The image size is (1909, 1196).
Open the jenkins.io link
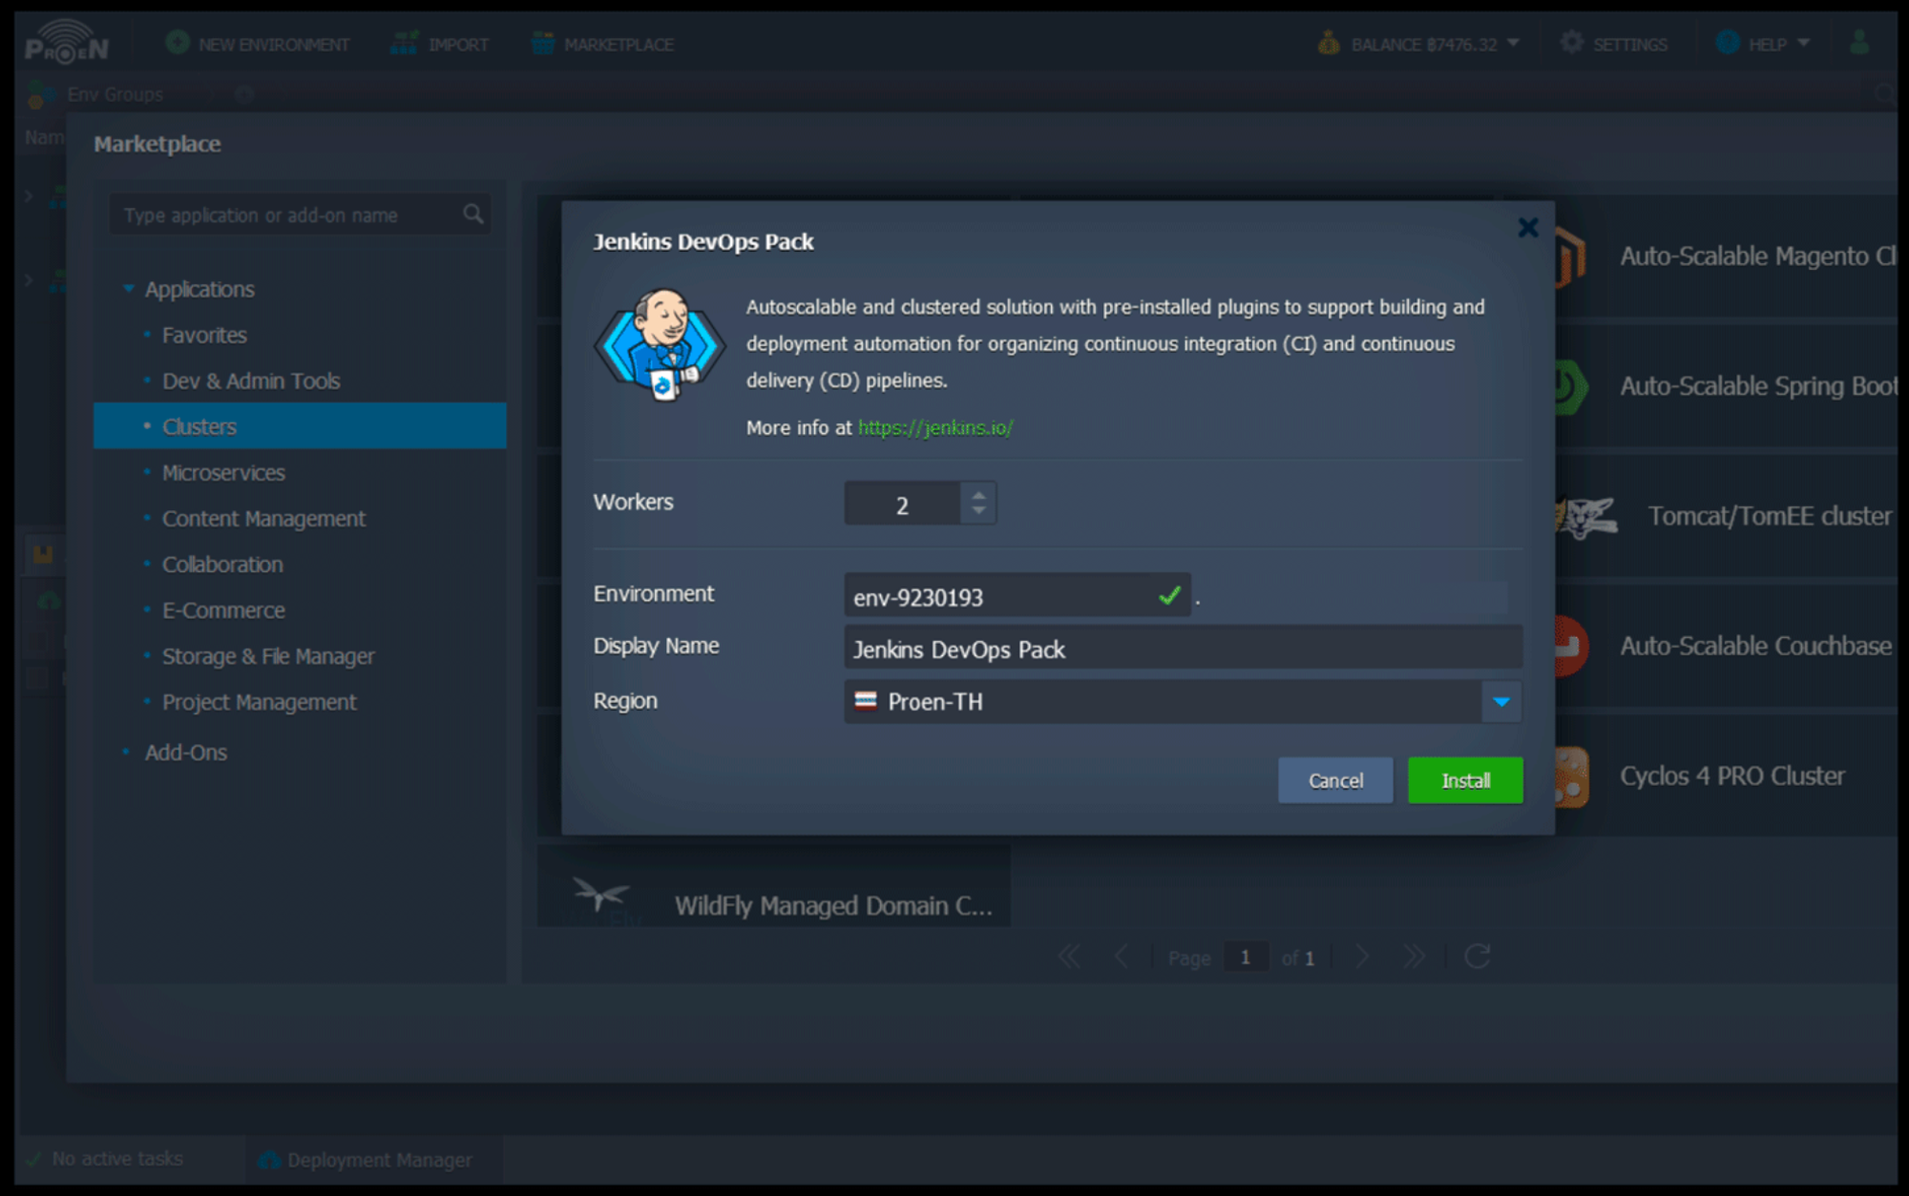935,427
